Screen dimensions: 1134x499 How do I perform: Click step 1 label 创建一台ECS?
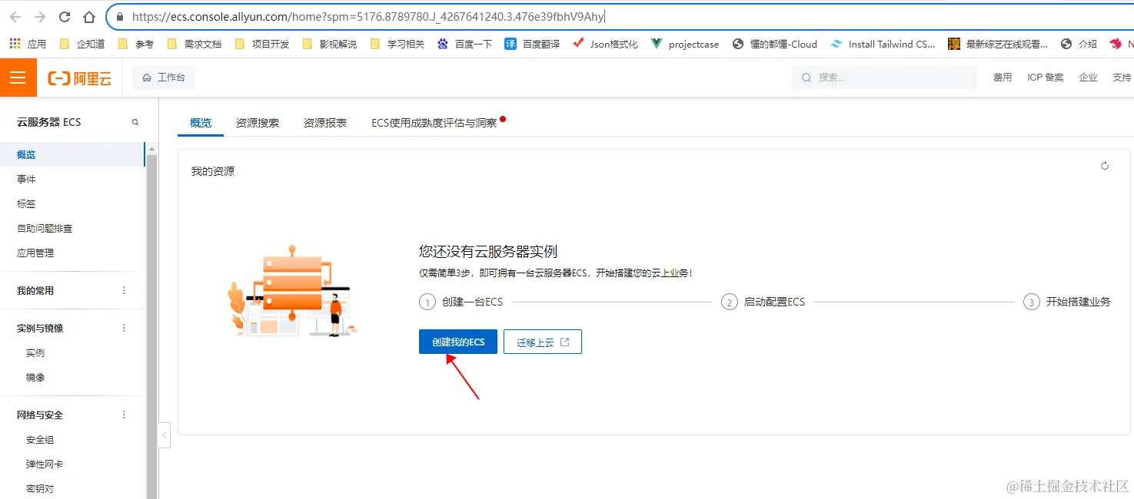tap(472, 302)
